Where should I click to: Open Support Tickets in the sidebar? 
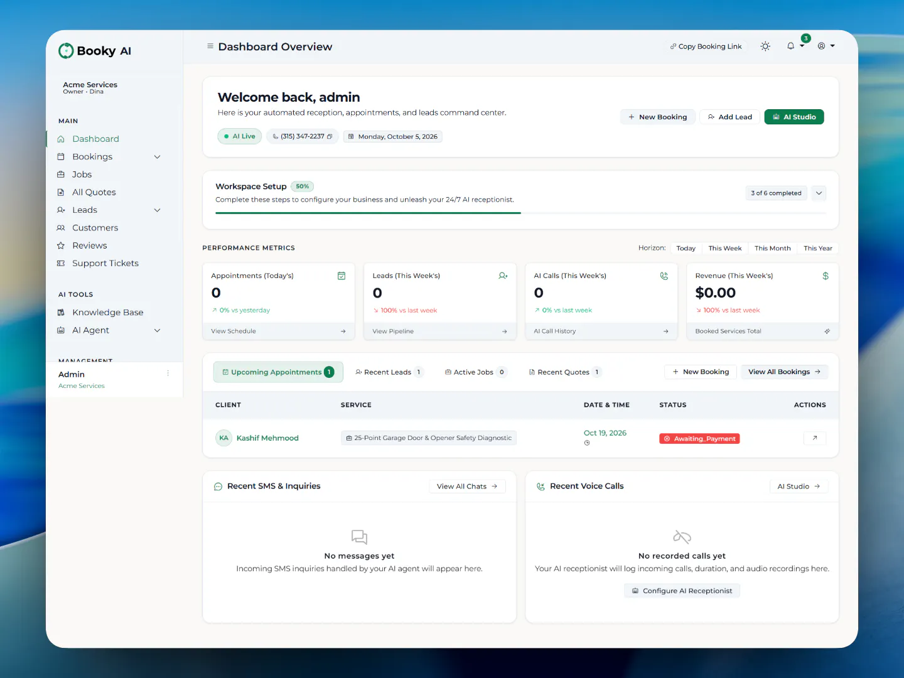click(x=105, y=264)
